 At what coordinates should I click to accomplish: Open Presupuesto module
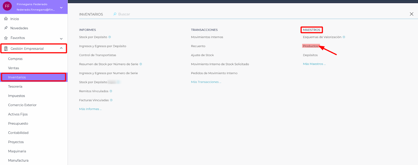click(18, 124)
